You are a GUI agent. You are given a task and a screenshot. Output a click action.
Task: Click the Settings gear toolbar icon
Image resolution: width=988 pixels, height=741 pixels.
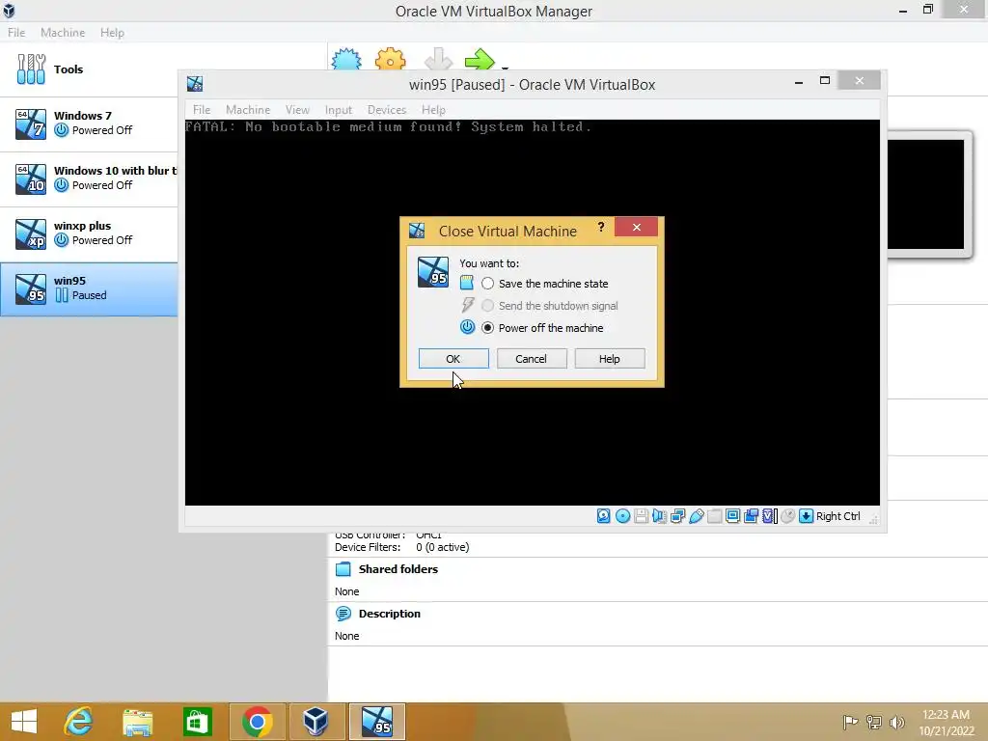pos(391,59)
